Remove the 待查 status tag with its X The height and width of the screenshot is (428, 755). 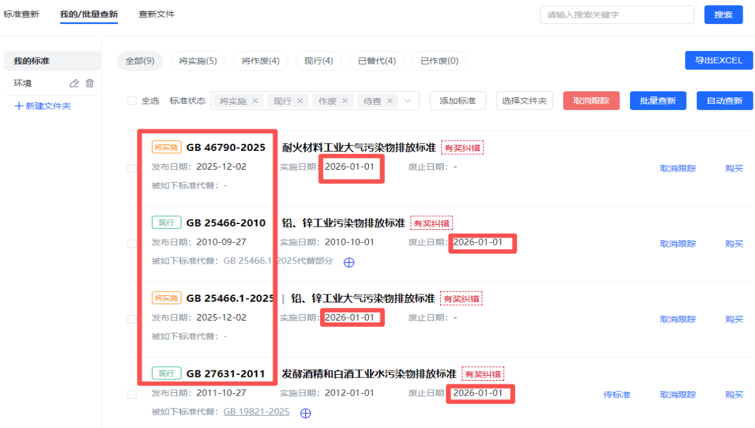pos(389,101)
